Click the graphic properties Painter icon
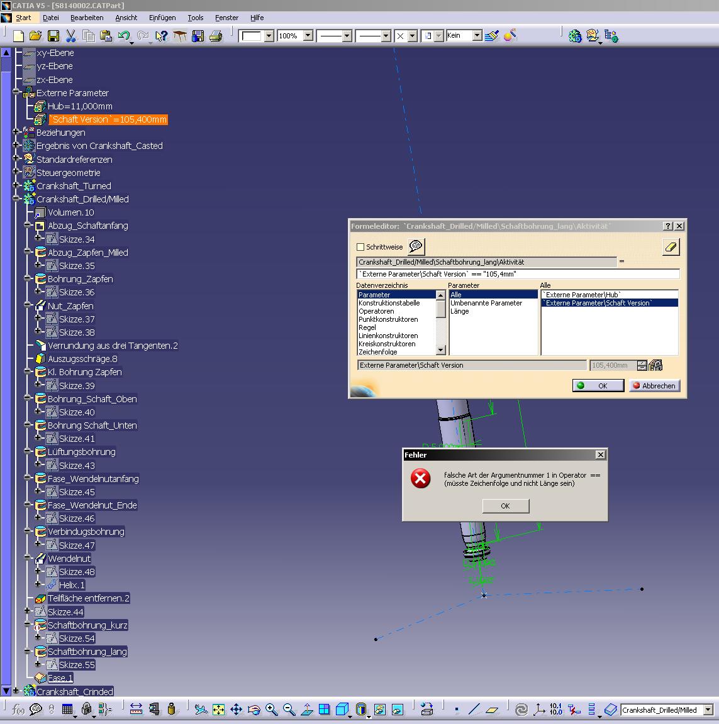The height and width of the screenshot is (724, 719). point(492,36)
